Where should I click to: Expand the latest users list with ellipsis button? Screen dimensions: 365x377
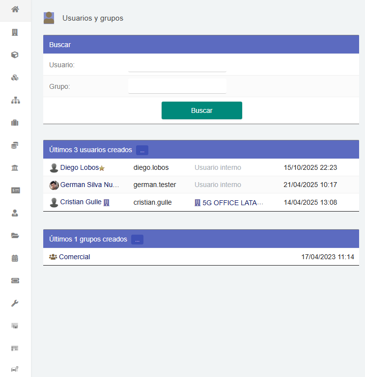[142, 150]
